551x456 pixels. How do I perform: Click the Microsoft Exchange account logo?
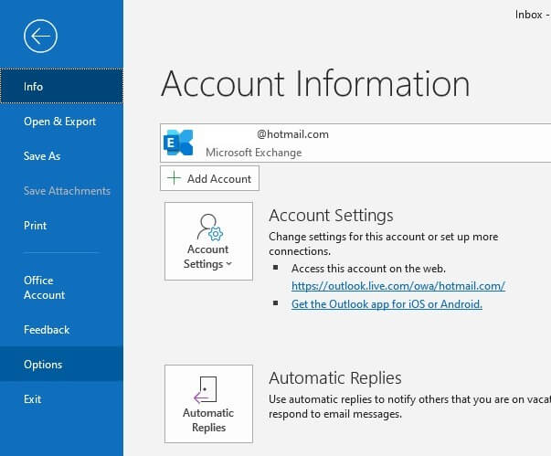[178, 143]
